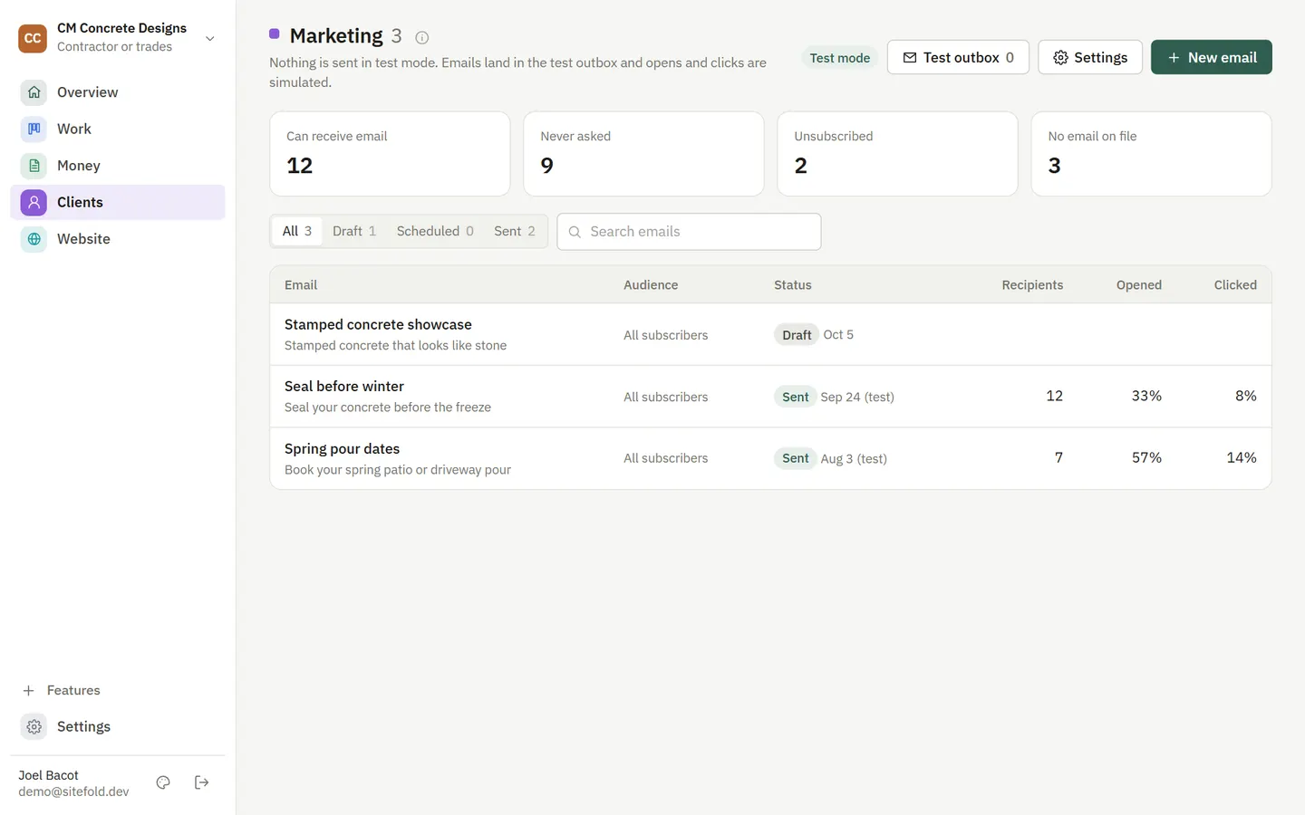Viewport: 1305px width, 815px height.
Task: Click the info icon next to Marketing
Action: point(421,37)
